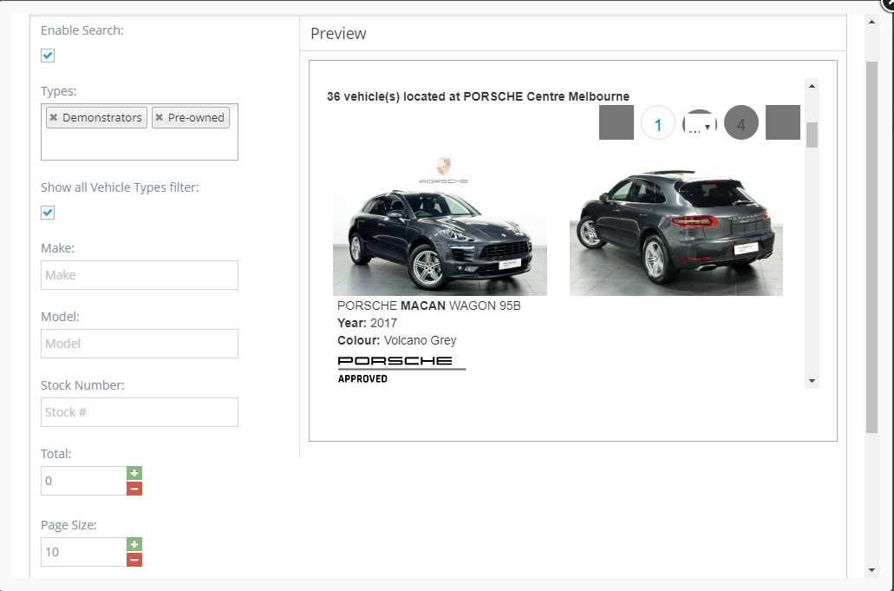The height and width of the screenshot is (591, 894).
Task: Increment the Total value with the plus icon
Action: point(134,473)
